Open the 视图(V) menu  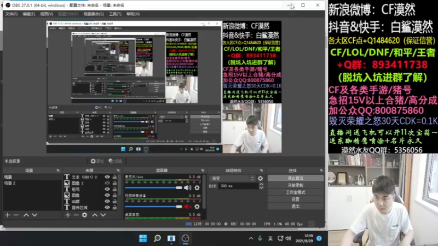[47, 14]
